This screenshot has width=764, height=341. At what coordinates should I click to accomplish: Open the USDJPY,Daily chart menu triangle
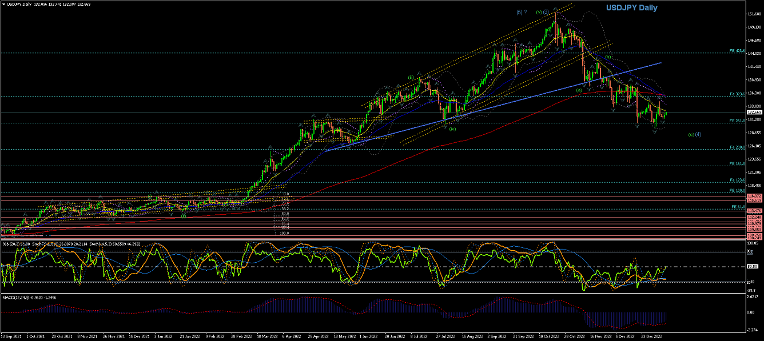point(3,5)
